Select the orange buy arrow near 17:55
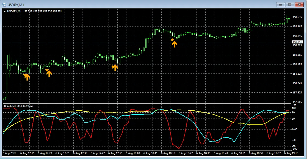 tap(115, 67)
